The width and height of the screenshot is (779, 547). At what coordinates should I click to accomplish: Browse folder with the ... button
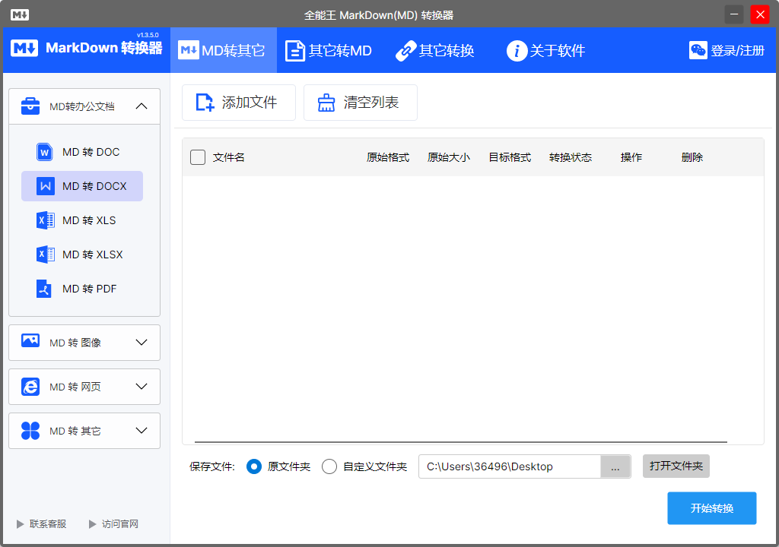615,466
